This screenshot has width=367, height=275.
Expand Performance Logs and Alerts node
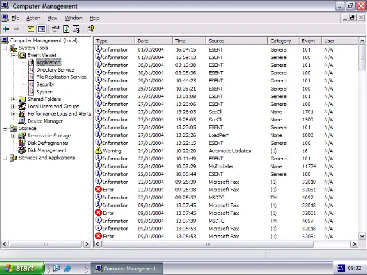14,114
